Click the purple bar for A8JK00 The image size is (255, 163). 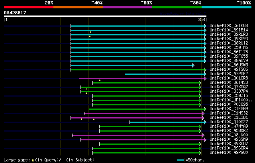pyautogui.click(x=137, y=136)
